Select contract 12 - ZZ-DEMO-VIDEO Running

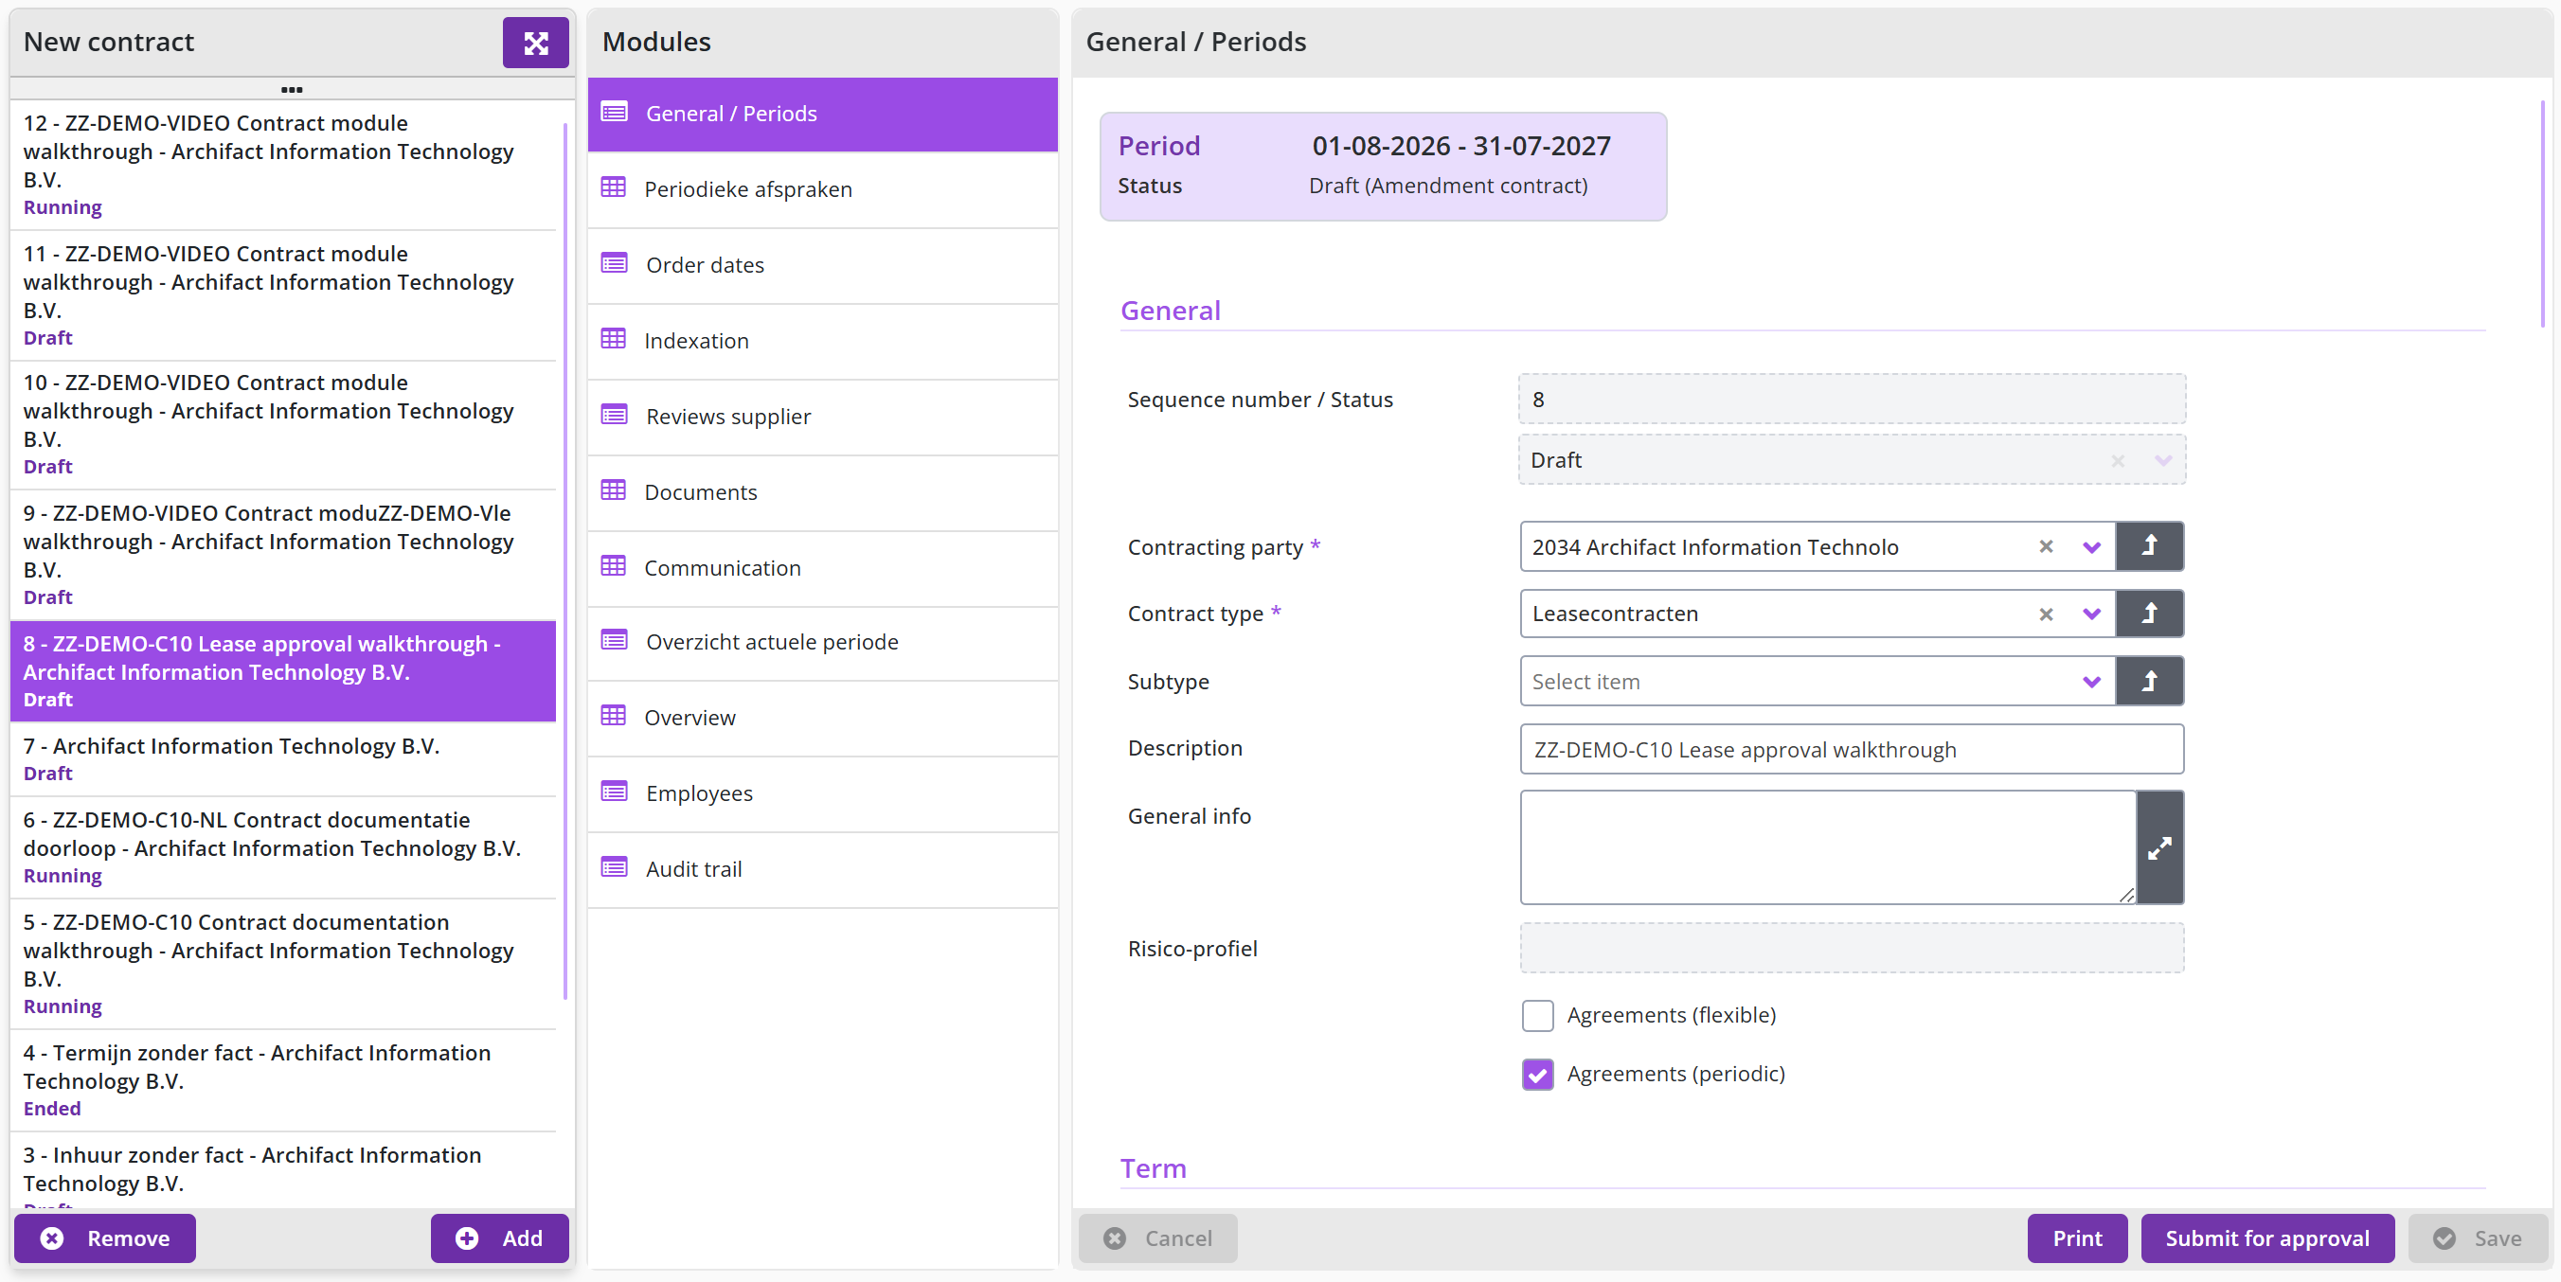[x=282, y=165]
